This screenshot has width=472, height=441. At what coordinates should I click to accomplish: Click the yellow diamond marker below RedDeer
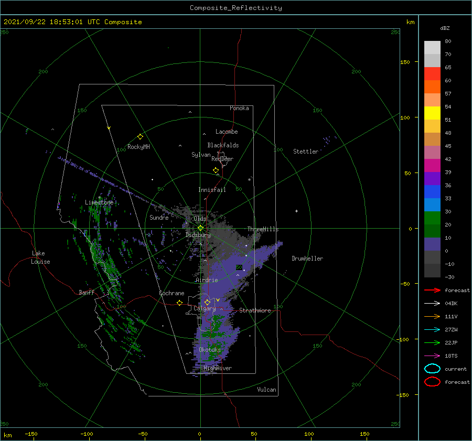point(216,170)
